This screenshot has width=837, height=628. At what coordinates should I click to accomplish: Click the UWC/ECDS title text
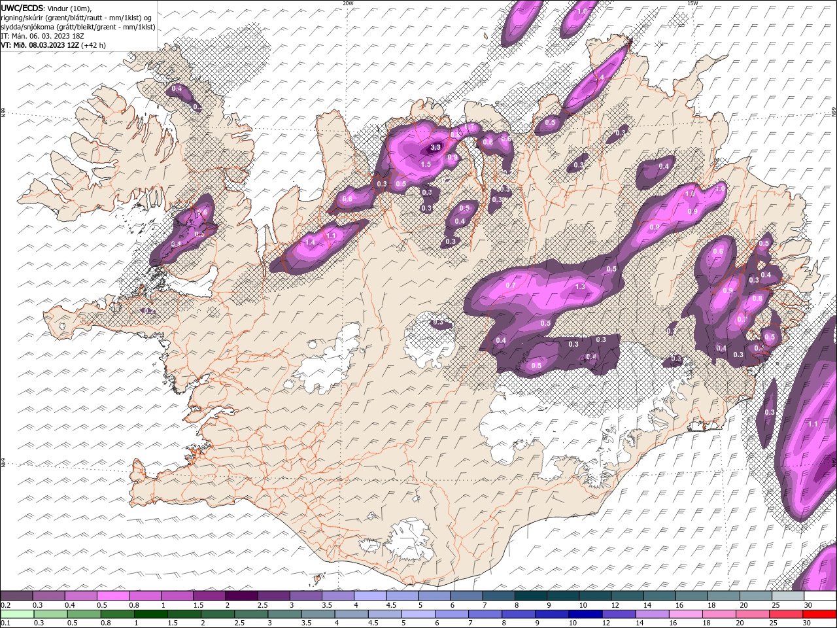pyautogui.click(x=22, y=7)
